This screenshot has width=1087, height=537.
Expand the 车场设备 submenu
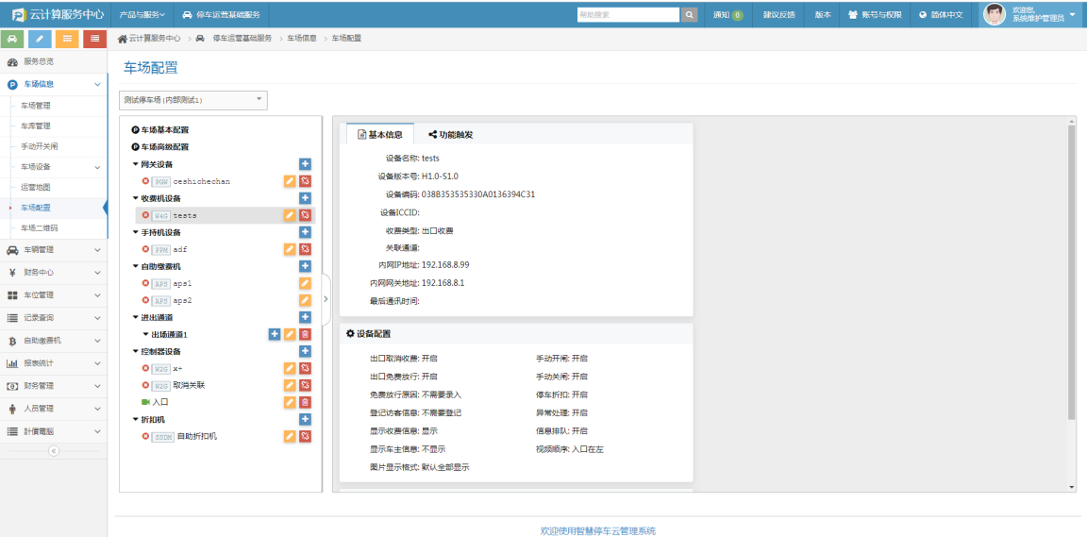click(97, 167)
